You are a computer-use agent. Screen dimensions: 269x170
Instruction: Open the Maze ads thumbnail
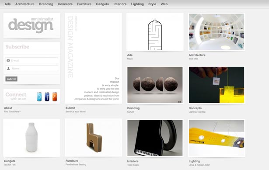coord(155,32)
